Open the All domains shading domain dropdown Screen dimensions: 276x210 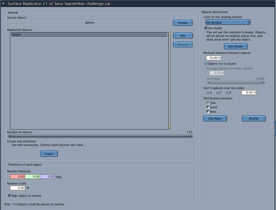[x=228, y=22]
